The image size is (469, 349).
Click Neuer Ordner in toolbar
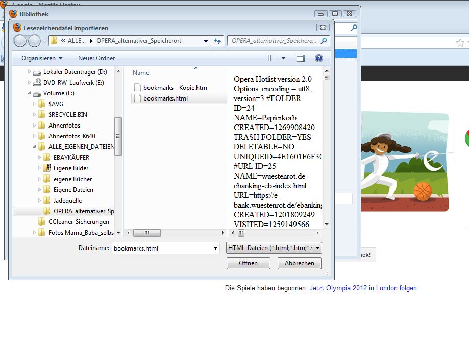pos(96,58)
